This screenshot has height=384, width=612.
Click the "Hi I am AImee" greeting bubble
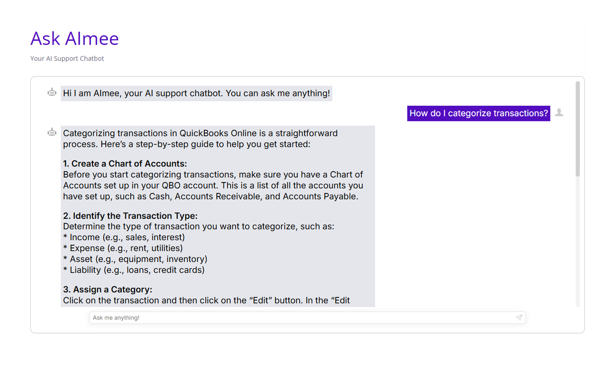click(196, 94)
